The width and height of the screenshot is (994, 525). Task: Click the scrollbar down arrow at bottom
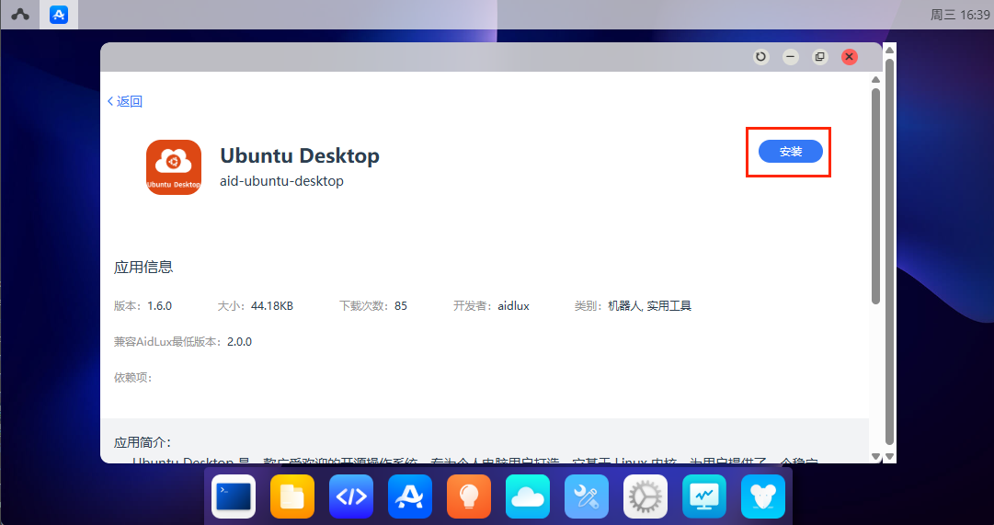point(875,456)
